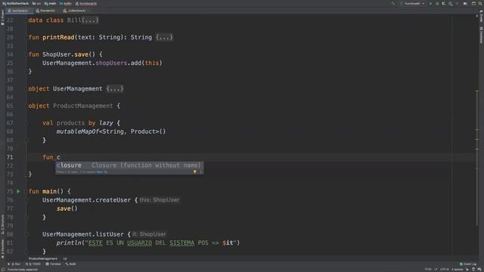Click line number 71 in gutter
Screen dimensions: 484x272
tap(10, 157)
